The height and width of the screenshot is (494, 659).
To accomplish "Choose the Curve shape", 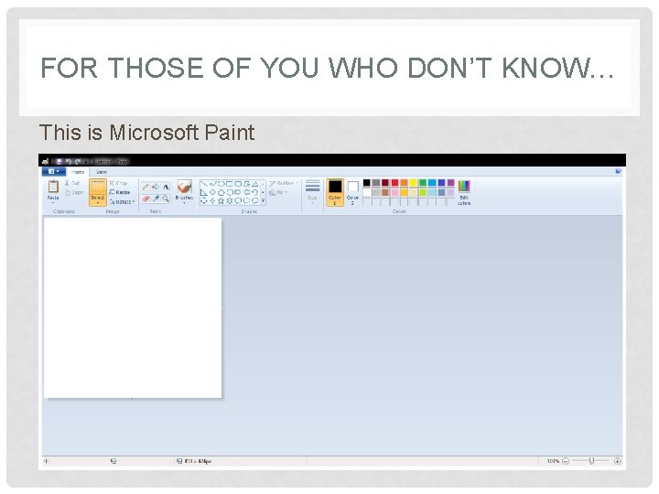I will (212, 184).
